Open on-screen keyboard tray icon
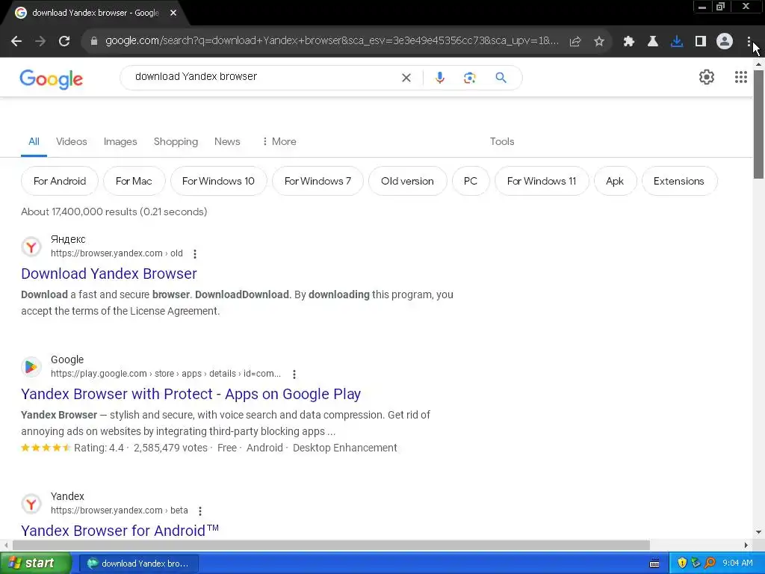The width and height of the screenshot is (765, 574). pyautogui.click(x=654, y=564)
